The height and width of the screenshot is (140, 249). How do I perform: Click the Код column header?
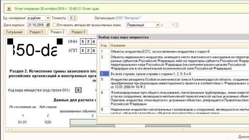click(104, 45)
